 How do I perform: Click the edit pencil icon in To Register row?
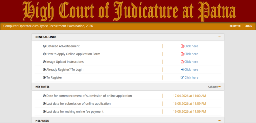point(182,77)
